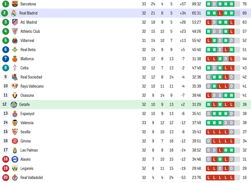Click the Real Madrid club crest

coord(14,13)
